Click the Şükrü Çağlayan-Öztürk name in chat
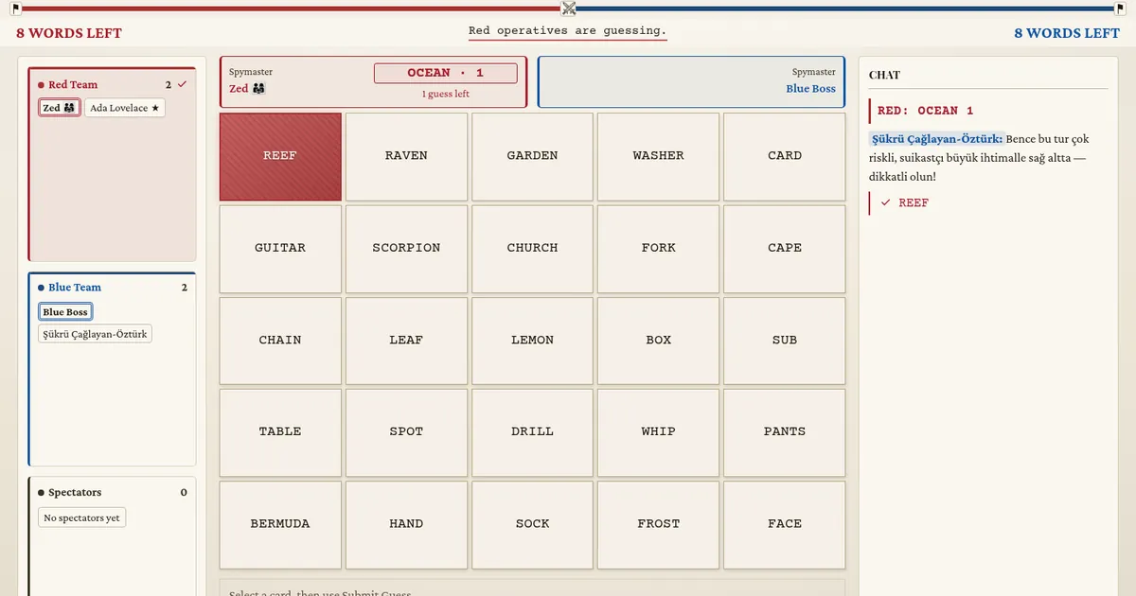The width and height of the screenshot is (1136, 596). tap(935, 139)
